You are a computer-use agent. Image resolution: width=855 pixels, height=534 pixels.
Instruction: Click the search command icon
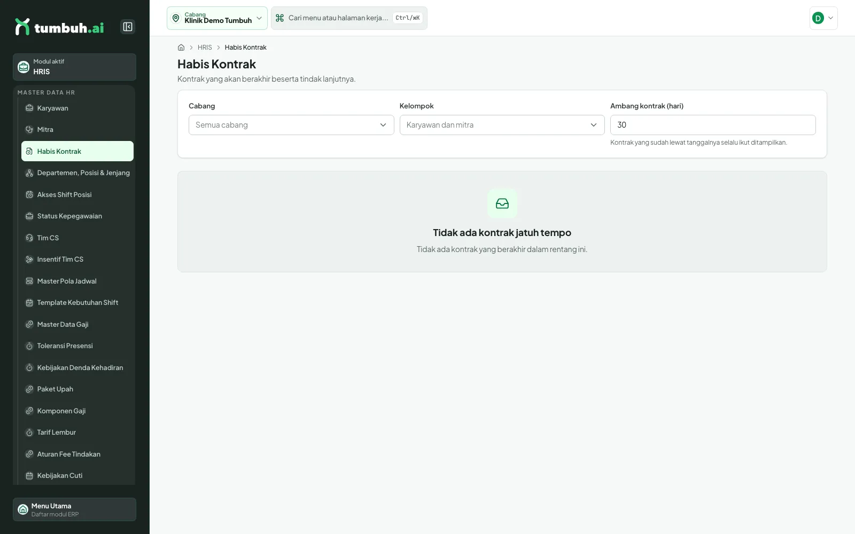tap(279, 18)
